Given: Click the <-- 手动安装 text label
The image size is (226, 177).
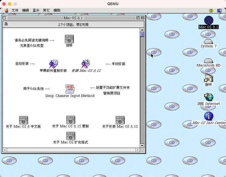Looking at the screenshot, I should [x=116, y=64].
